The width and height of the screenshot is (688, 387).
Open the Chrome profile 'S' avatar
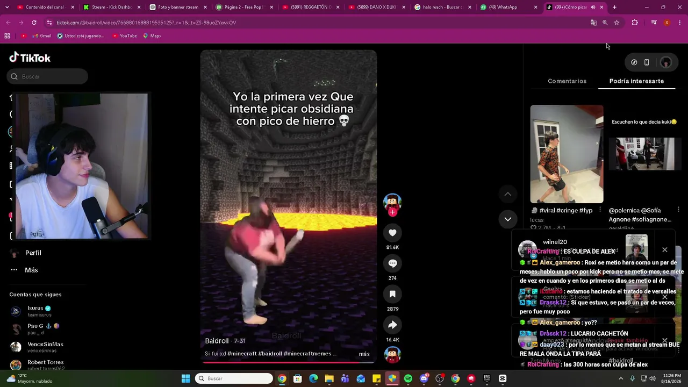click(666, 23)
